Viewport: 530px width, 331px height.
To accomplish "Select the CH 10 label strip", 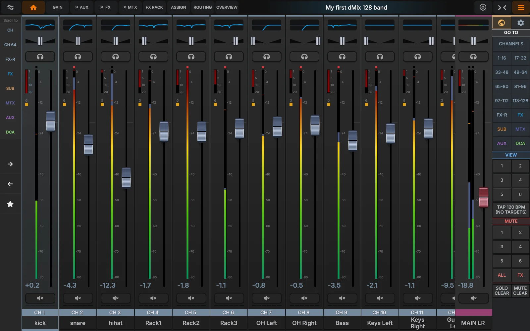I will tap(380, 312).
